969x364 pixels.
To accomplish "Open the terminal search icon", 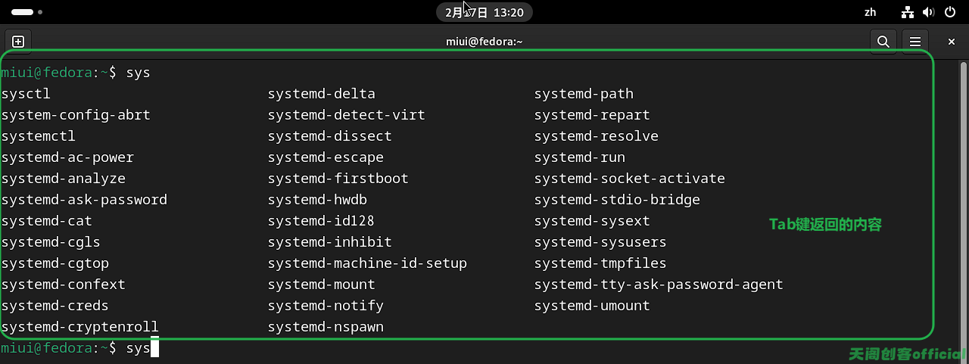I will [883, 42].
